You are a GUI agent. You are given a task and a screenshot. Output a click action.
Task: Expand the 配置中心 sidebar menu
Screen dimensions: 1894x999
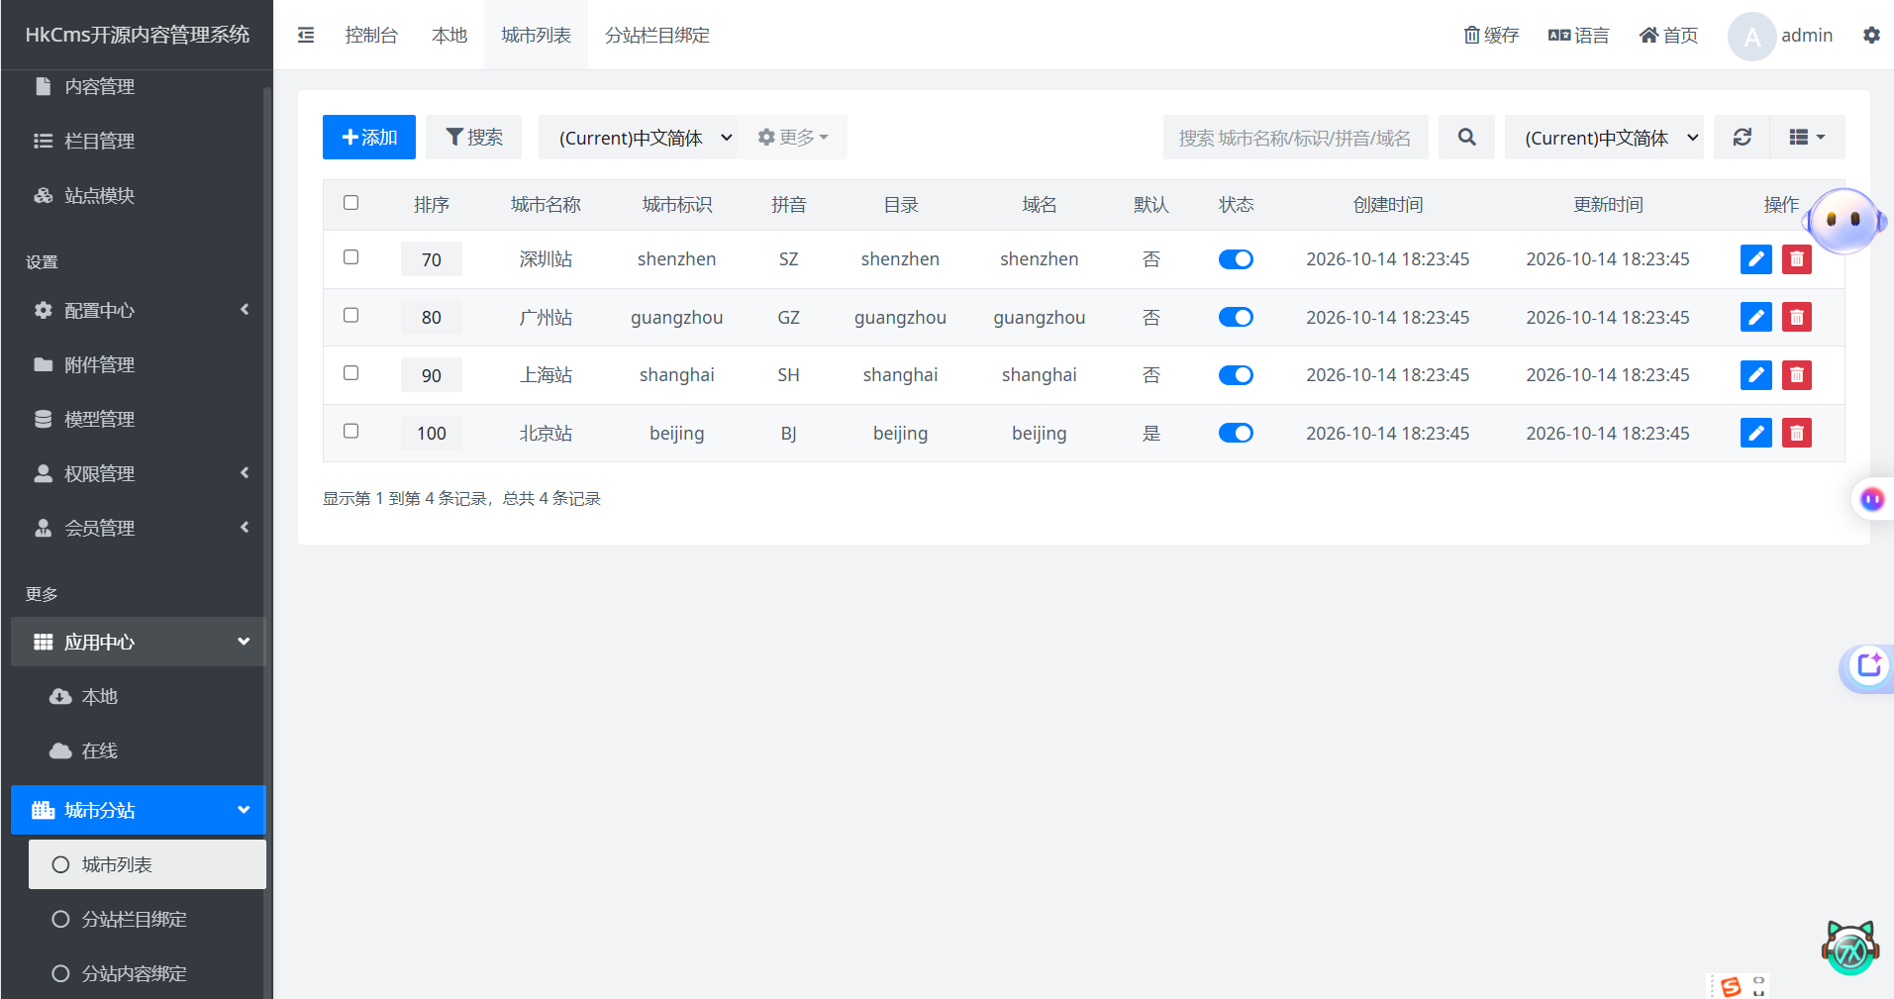139,311
